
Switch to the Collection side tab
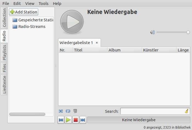[4, 18]
